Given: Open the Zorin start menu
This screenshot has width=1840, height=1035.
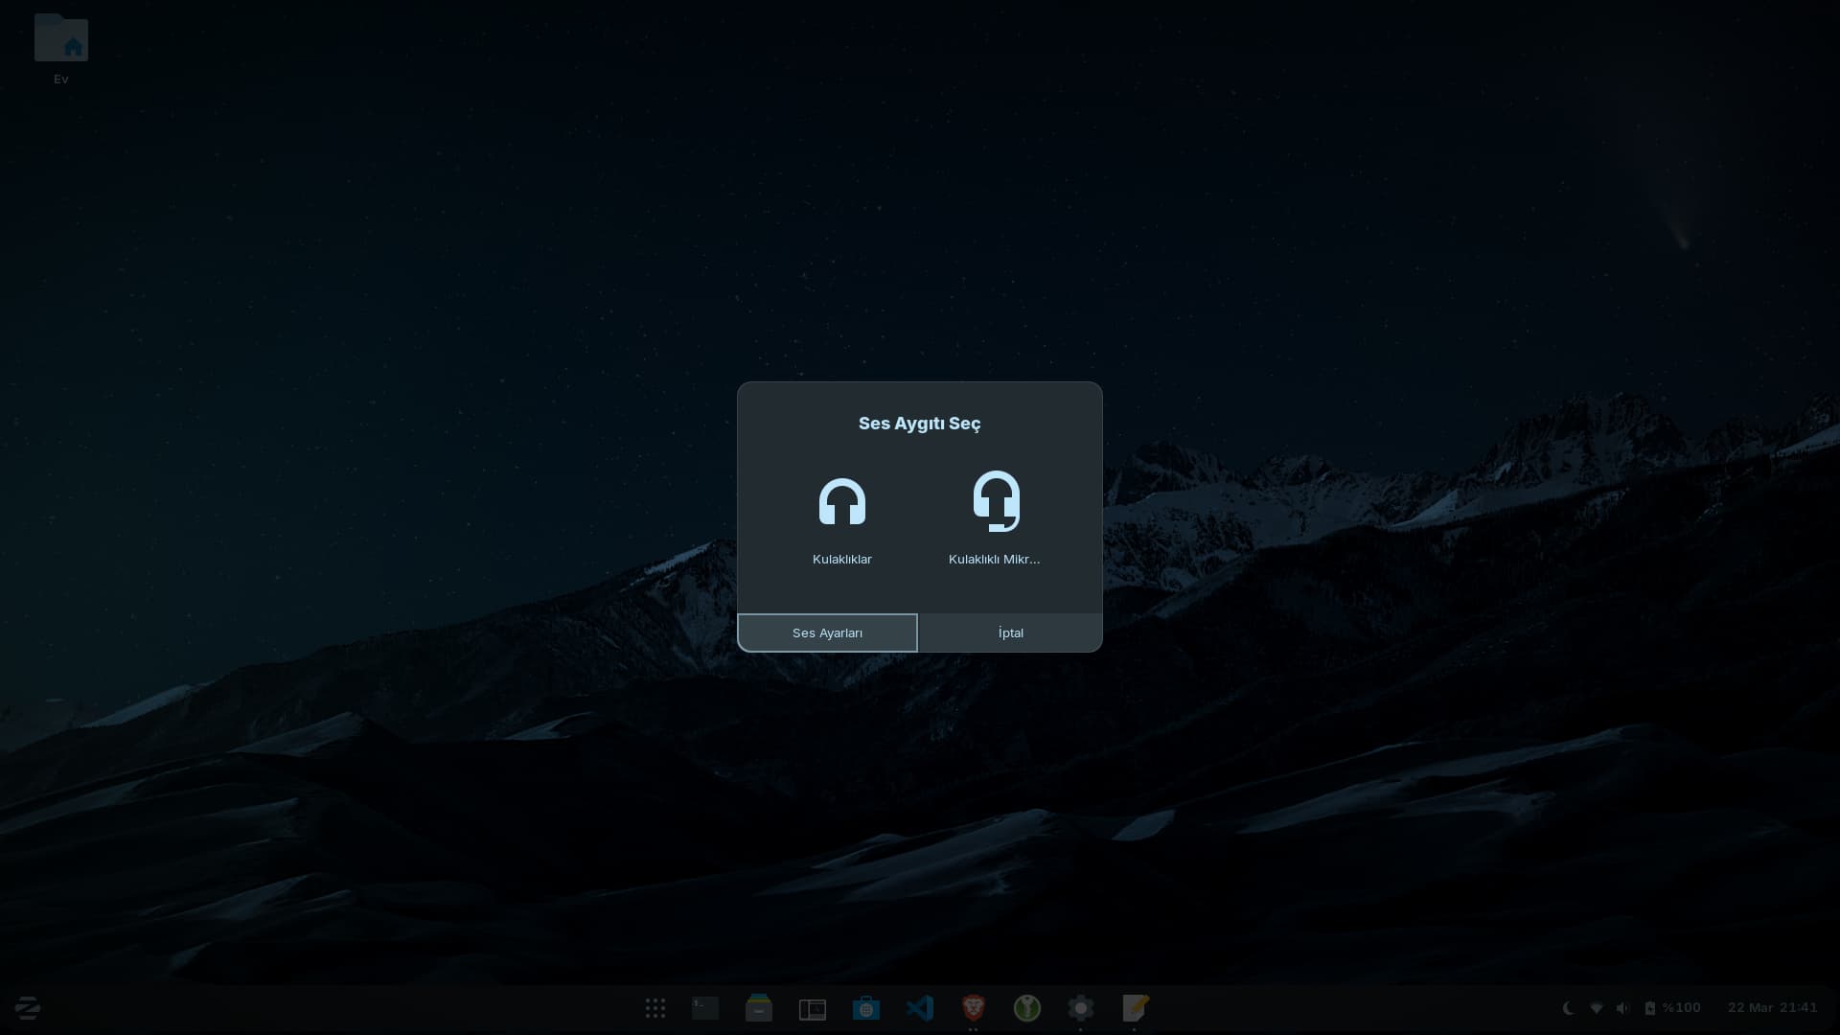Looking at the screenshot, I should tap(27, 1008).
